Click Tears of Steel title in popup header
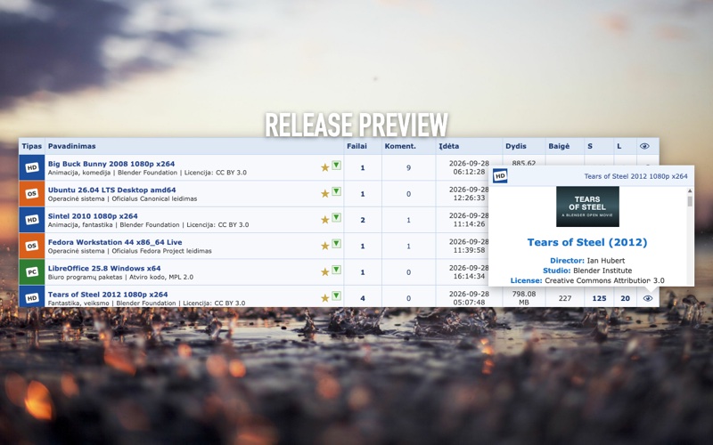 tap(635, 176)
